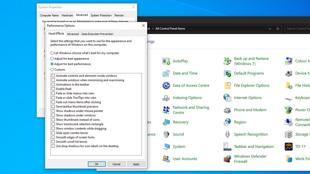
Task: Select Let Windows choose what's best
Action: click(x=52, y=53)
